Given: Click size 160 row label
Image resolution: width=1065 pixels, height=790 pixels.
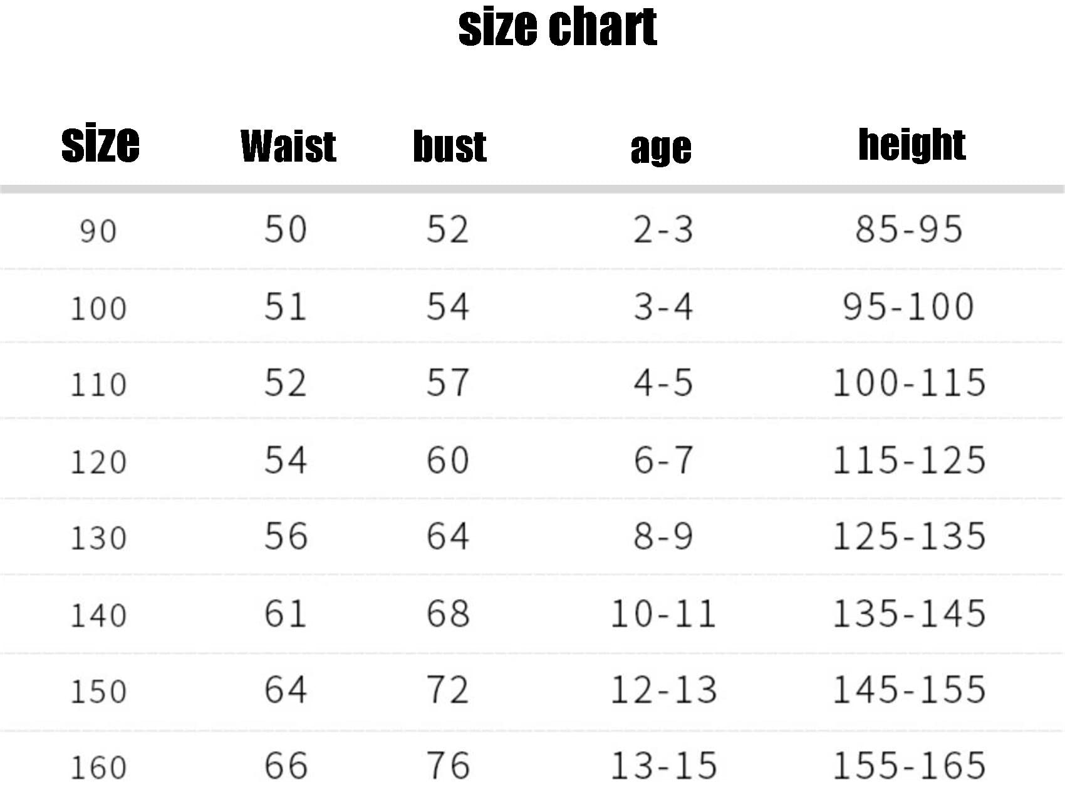Looking at the screenshot, I should (x=98, y=767).
